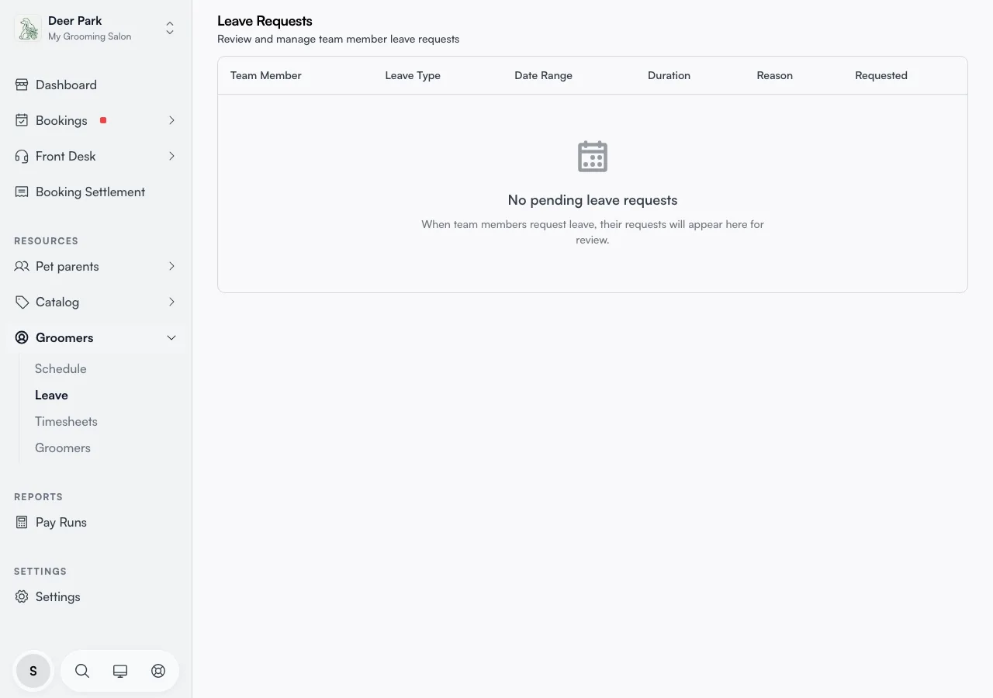The height and width of the screenshot is (698, 993).
Task: Click the Duration column header
Action: click(x=669, y=75)
